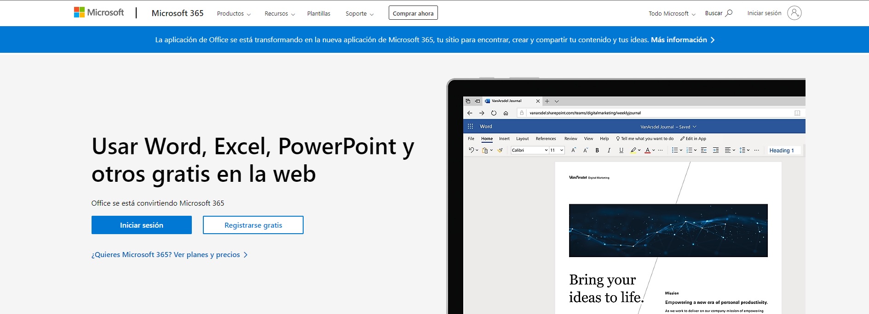This screenshot has height=314, width=869.
Task: Select the Layout tab in Word ribbon
Action: click(522, 139)
